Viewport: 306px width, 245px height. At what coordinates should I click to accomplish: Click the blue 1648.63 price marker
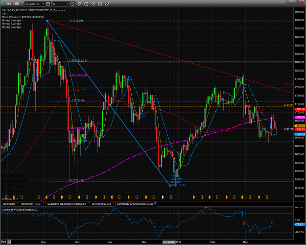(300, 134)
